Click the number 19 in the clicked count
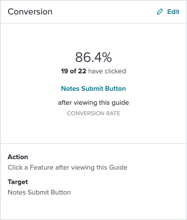Image resolution: width=187 pixels, height=220 pixels. pos(64,71)
